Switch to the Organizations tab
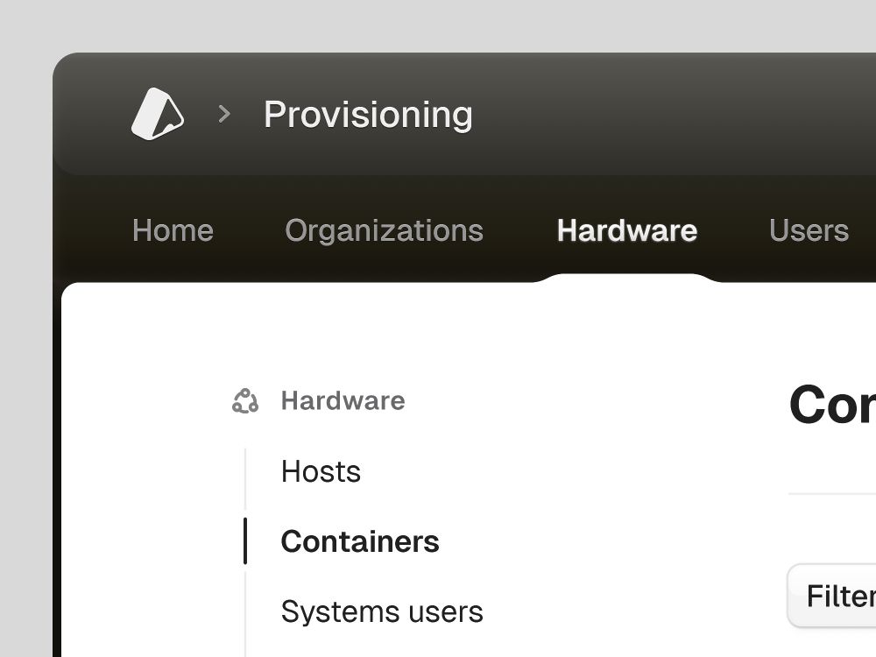 point(384,230)
